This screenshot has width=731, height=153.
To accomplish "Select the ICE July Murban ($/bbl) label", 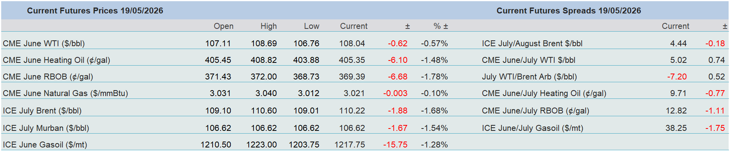I will click(46, 128).
